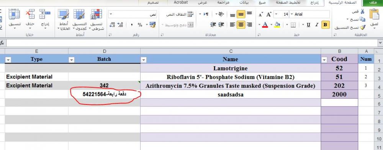383x150 pixels.
Task: Click the percent style button
Action: (x=140, y=24)
